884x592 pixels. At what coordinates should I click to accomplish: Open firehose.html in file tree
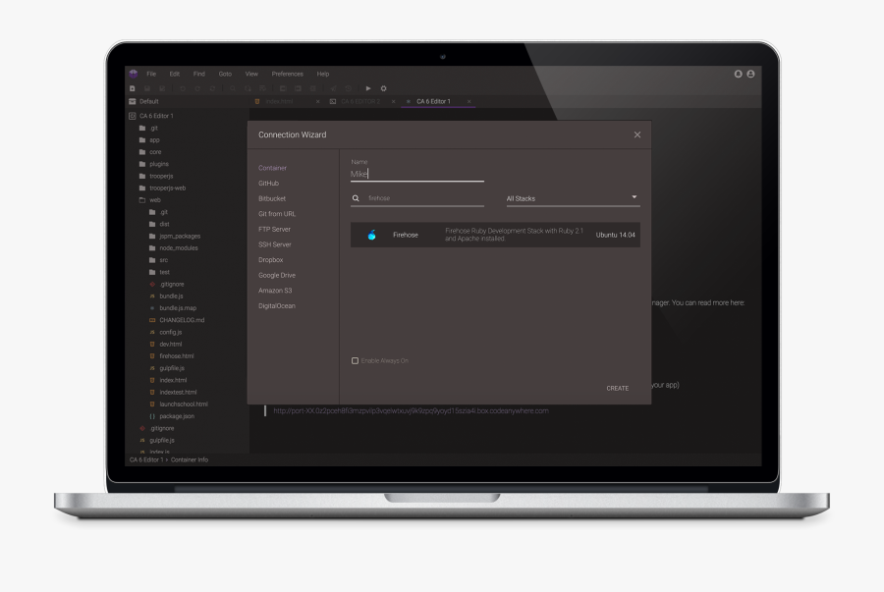[x=177, y=356]
